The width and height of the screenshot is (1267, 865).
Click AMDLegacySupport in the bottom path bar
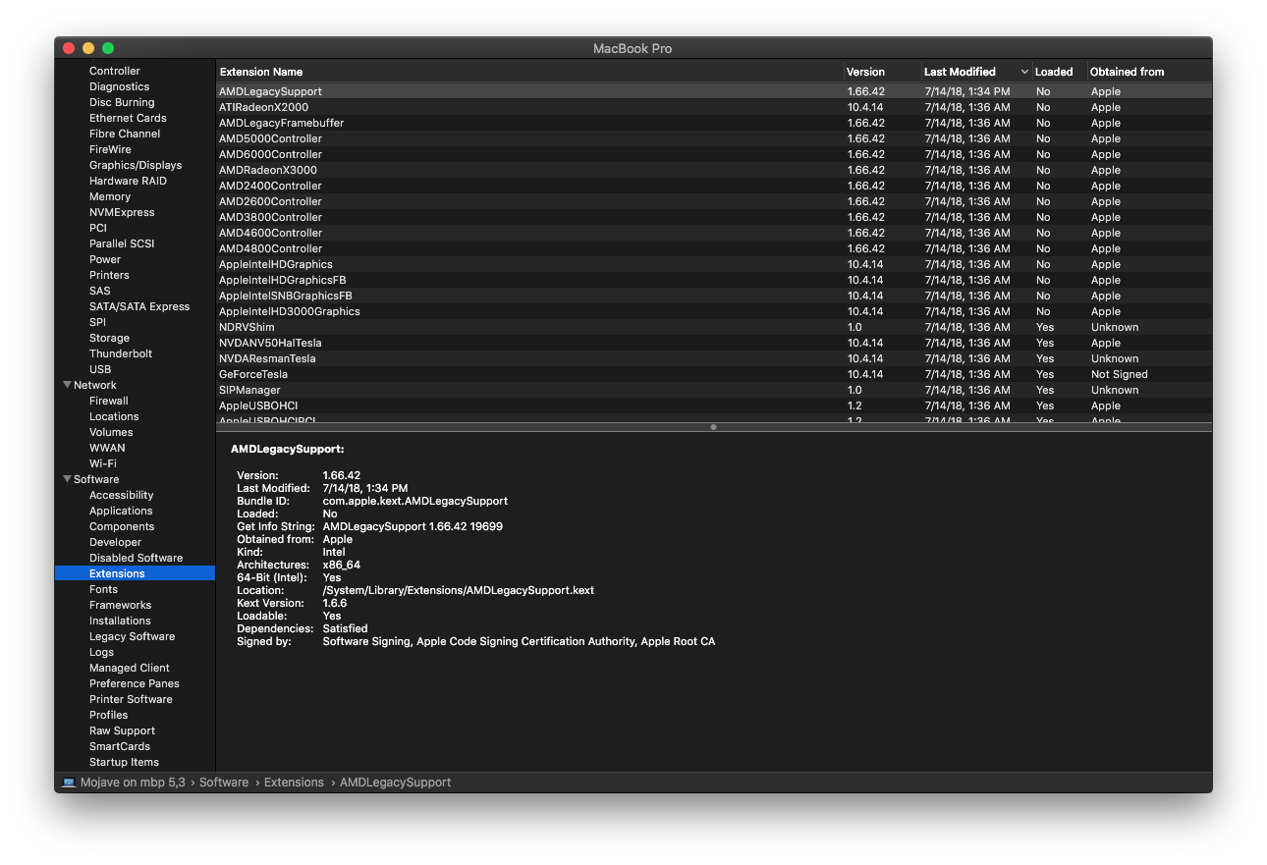[396, 783]
